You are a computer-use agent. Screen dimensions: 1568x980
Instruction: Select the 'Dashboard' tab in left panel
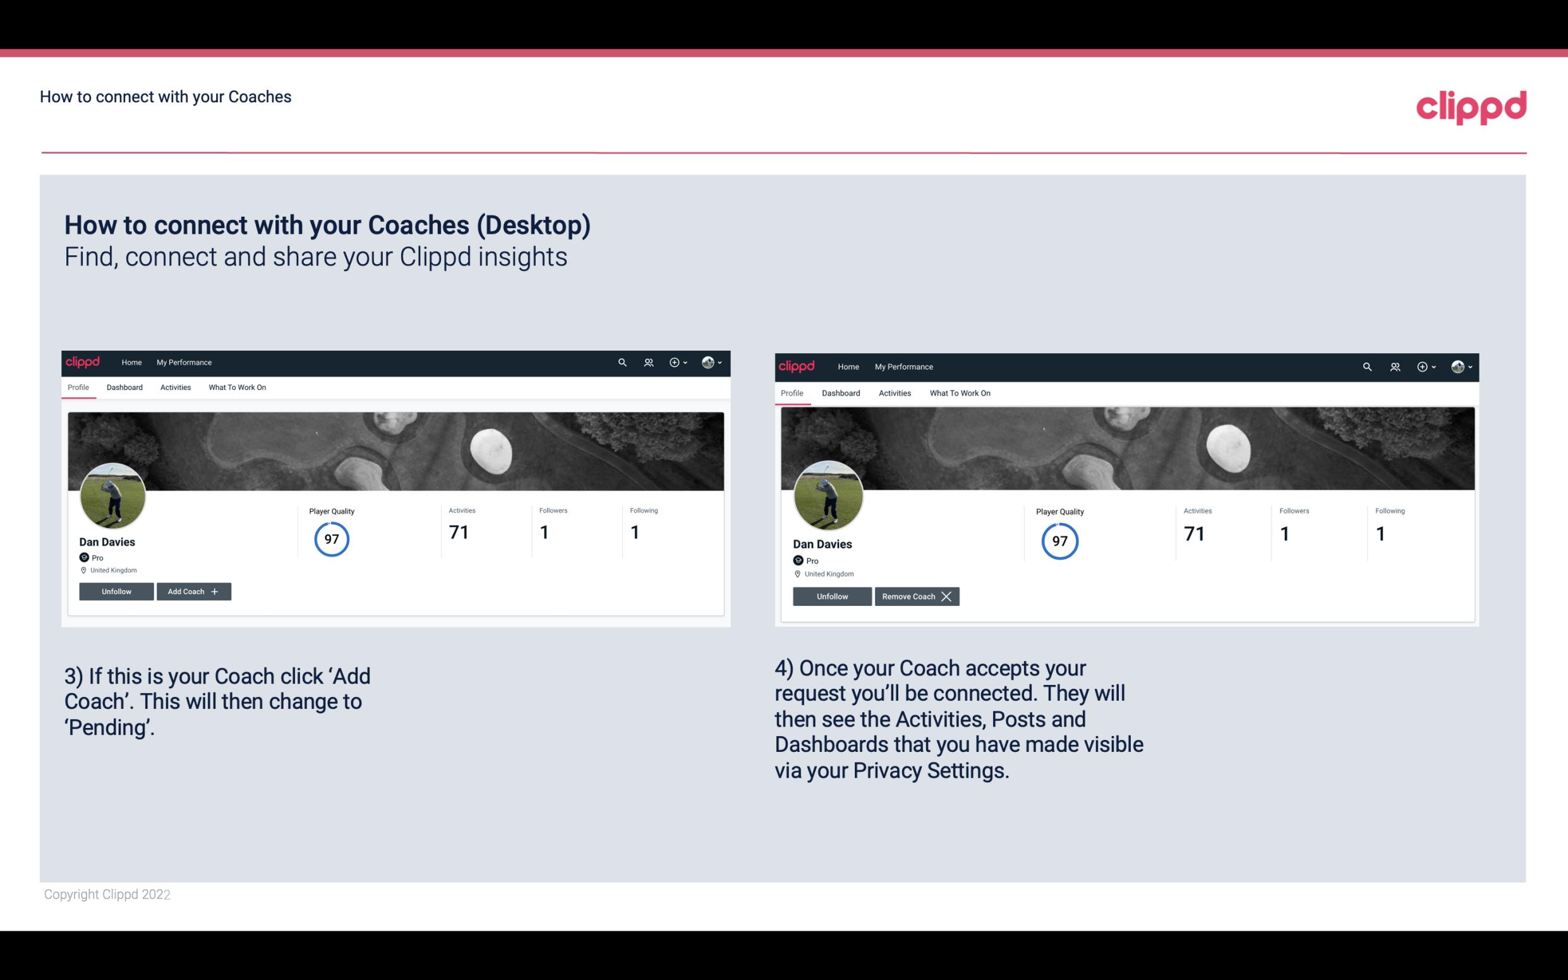124,387
